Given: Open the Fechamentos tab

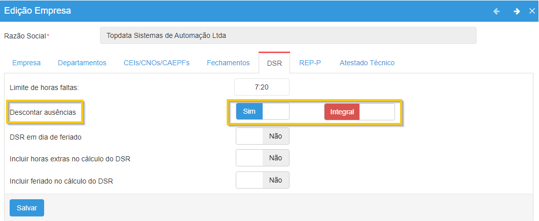Looking at the screenshot, I should 228,63.
